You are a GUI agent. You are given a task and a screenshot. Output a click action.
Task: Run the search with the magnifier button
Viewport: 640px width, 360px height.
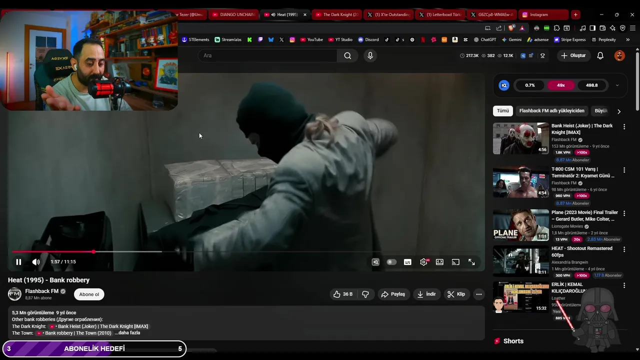pos(347,55)
